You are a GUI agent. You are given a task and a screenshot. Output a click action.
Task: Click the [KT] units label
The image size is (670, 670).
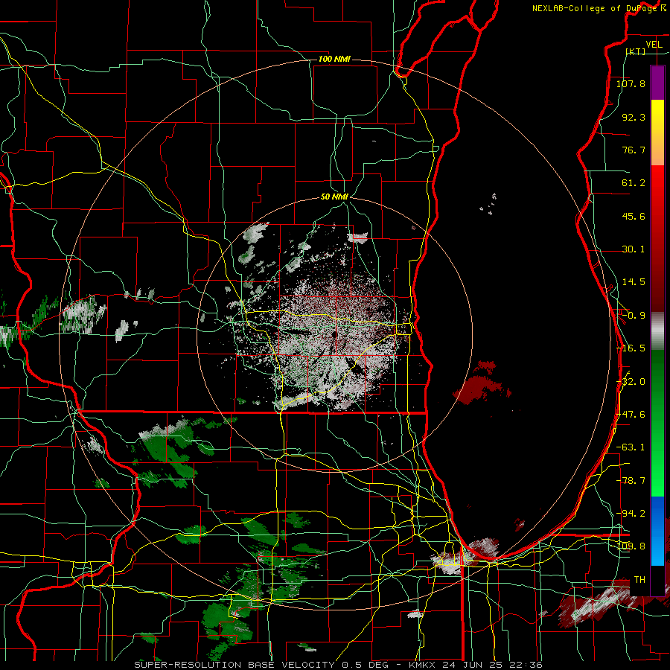click(636, 51)
